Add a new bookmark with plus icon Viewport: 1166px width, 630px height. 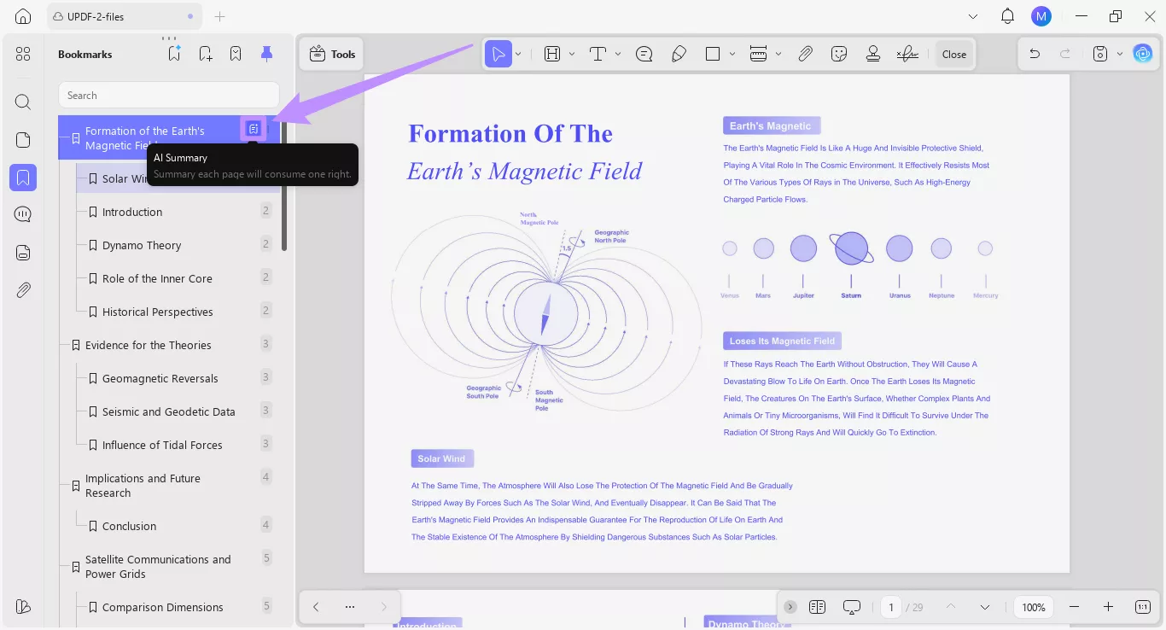(x=206, y=54)
